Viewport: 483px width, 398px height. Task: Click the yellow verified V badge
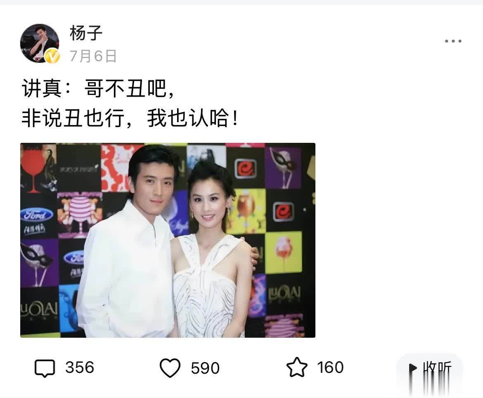(52, 57)
